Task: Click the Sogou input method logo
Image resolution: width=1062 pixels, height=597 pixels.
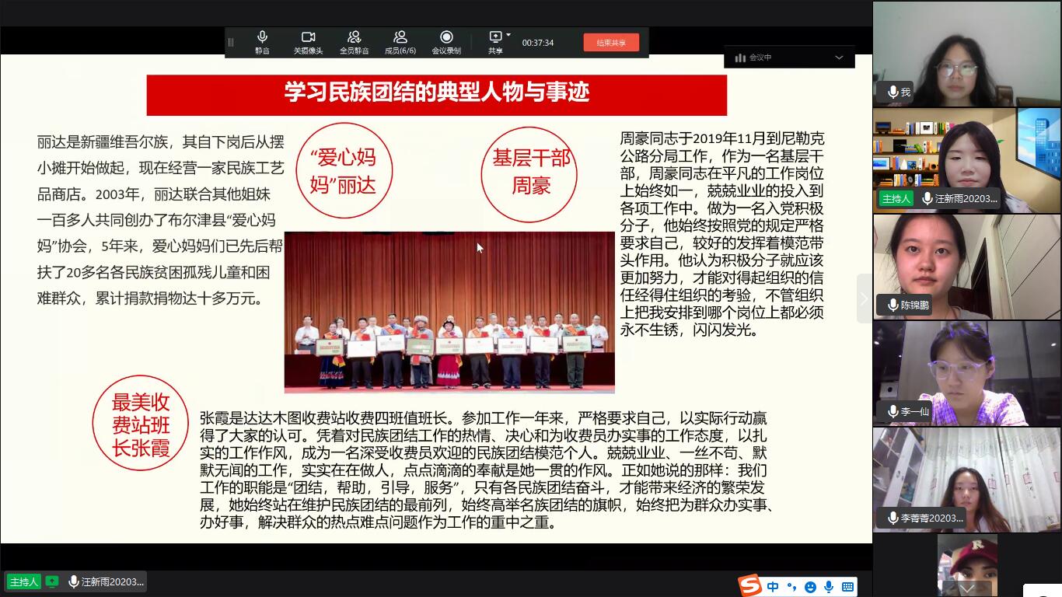Action: [749, 586]
